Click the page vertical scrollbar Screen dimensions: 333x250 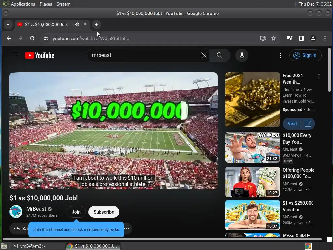coord(329,70)
